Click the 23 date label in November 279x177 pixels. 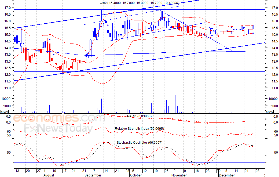[208, 171]
